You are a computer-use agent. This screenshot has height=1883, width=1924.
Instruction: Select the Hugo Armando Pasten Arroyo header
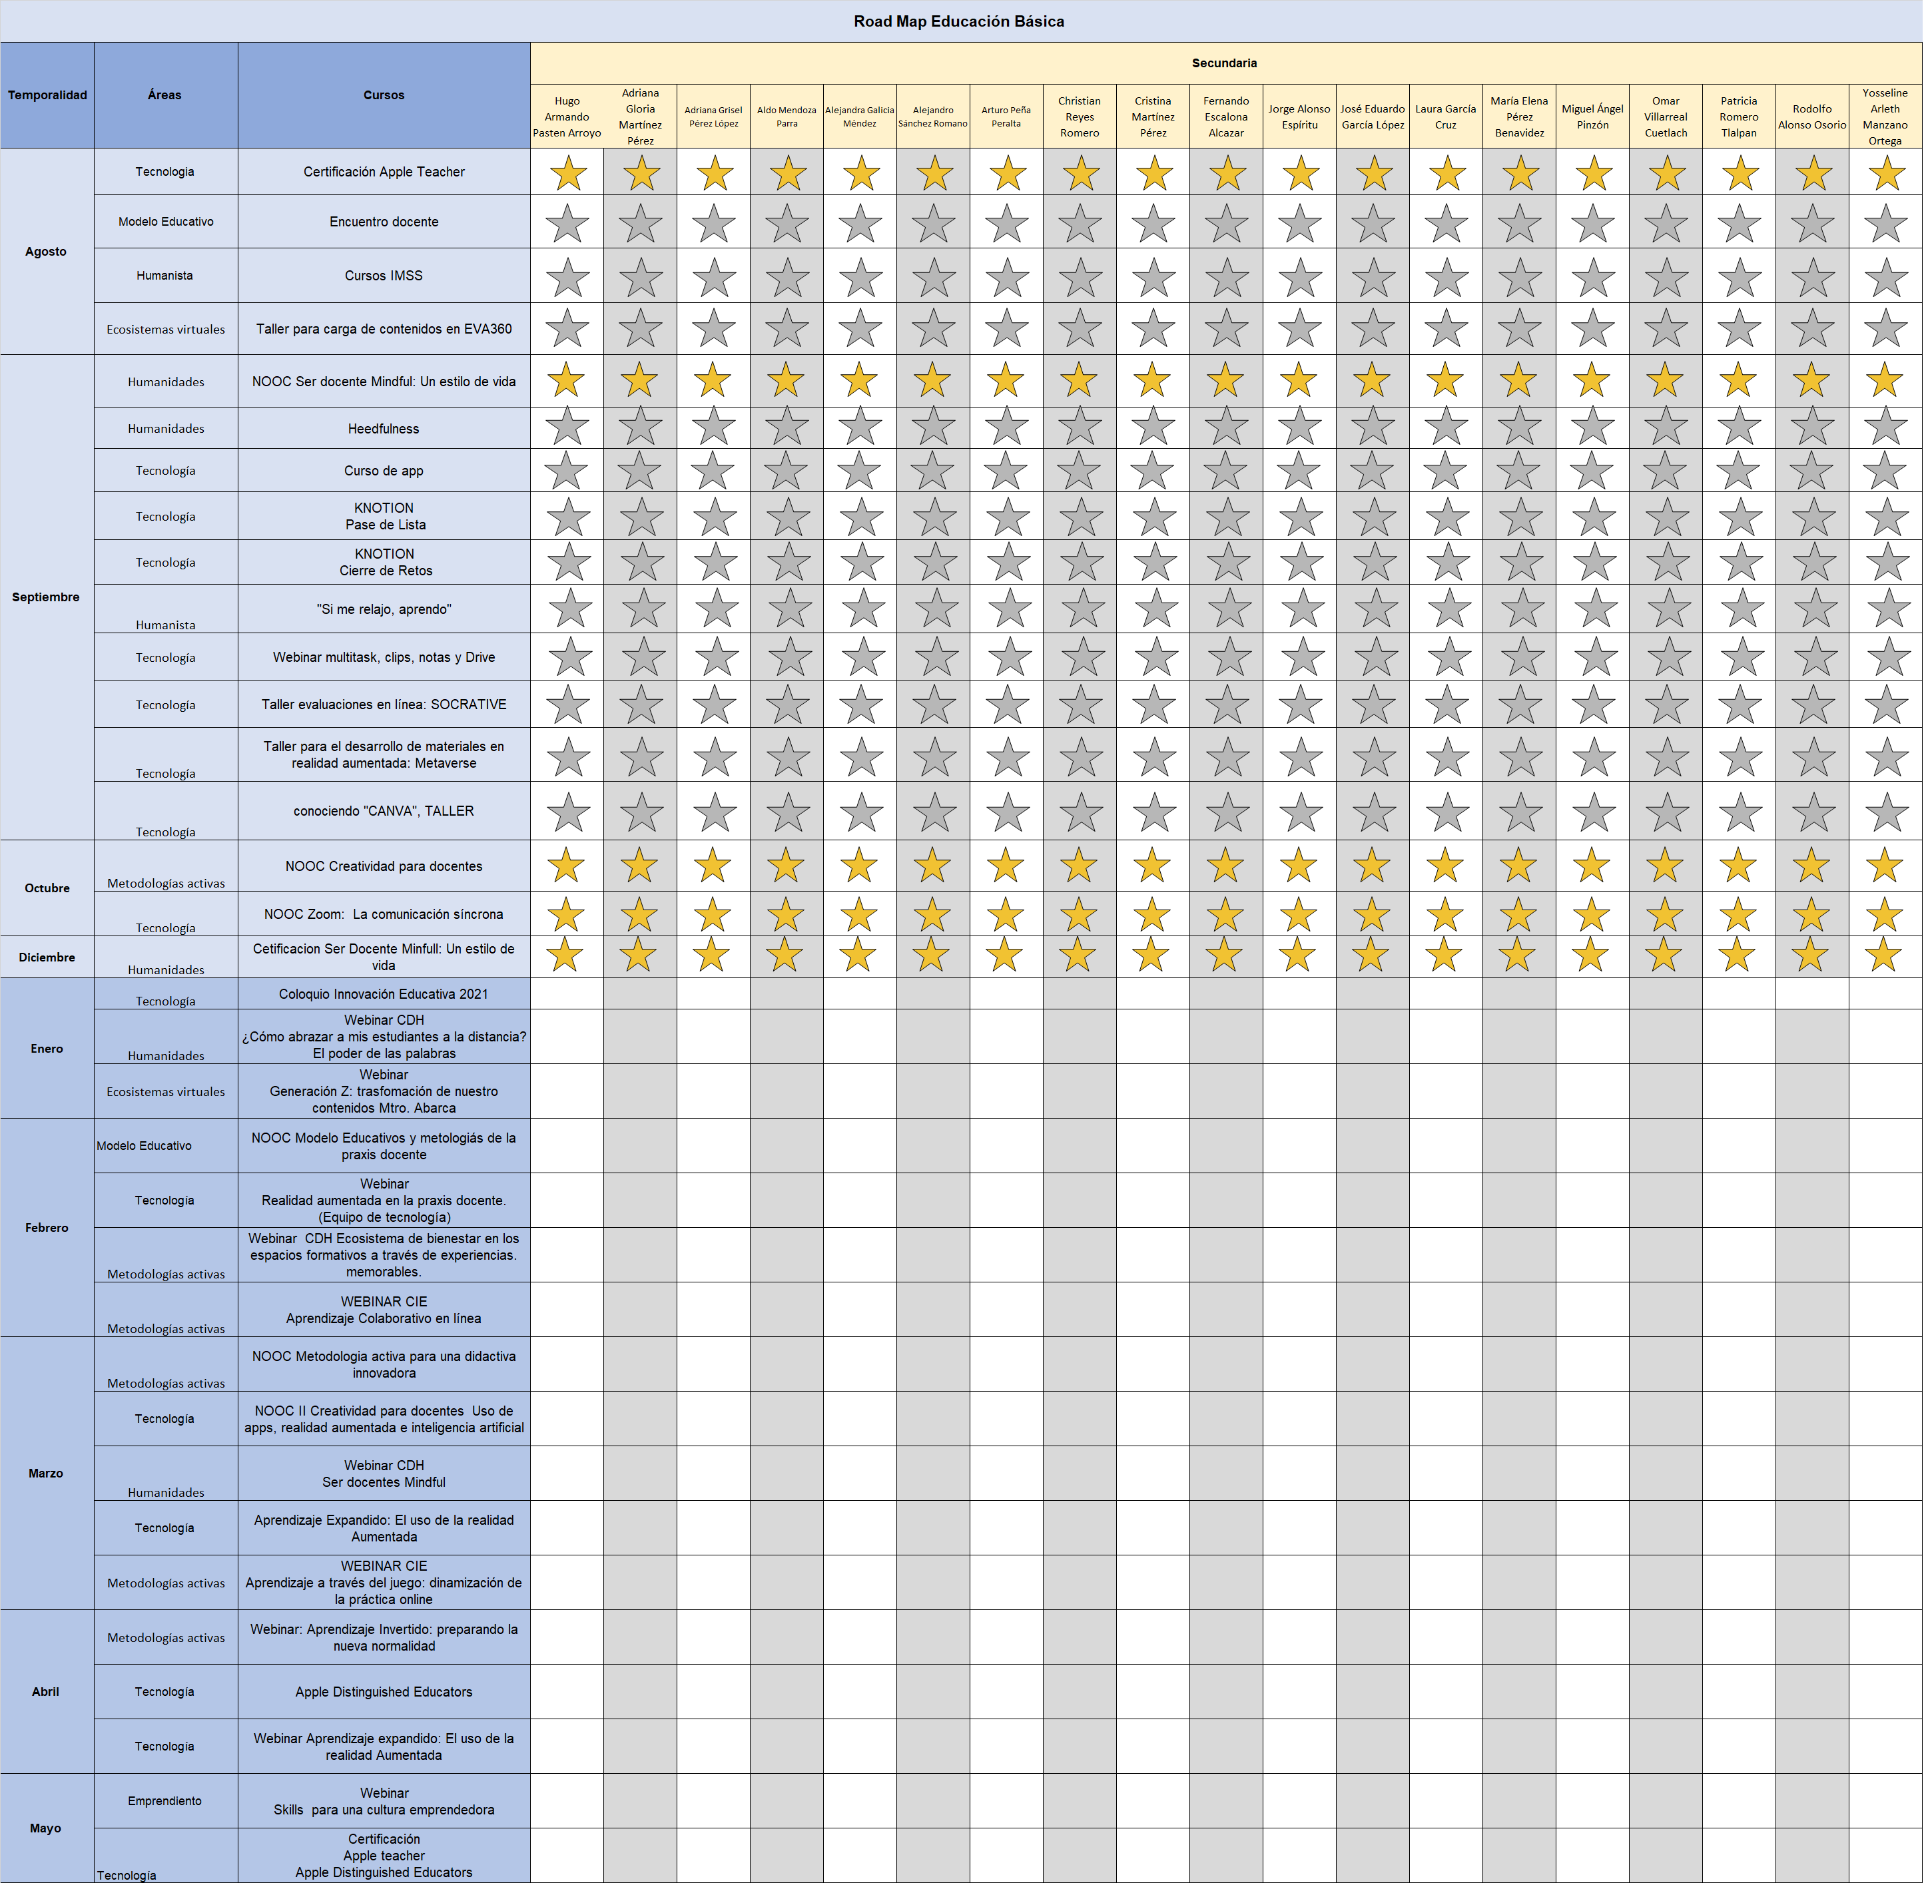567,117
